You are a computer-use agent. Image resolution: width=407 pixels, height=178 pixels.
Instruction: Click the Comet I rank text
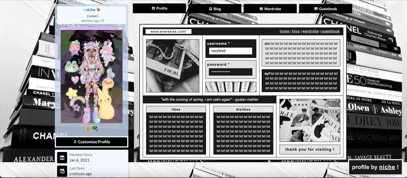click(93, 16)
